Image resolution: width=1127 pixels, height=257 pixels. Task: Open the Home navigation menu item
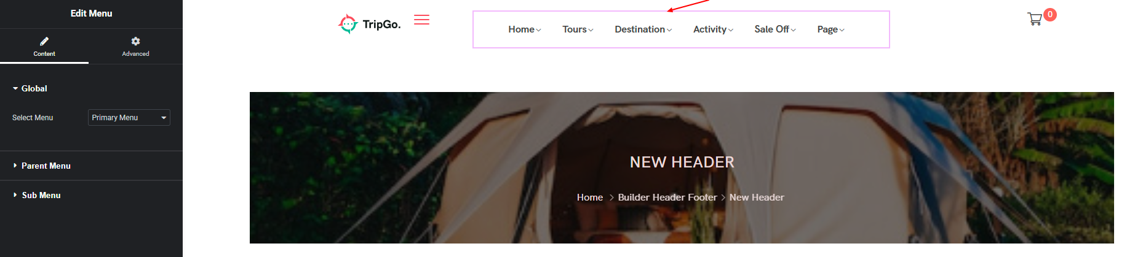(525, 29)
